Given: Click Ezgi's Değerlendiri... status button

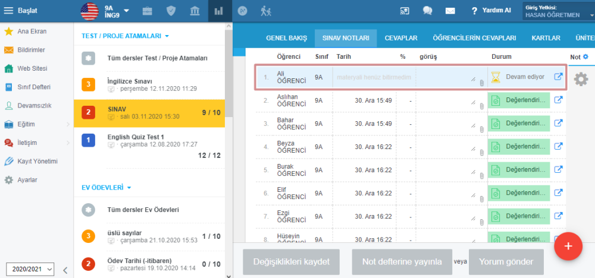Looking at the screenshot, I should 519,216.
